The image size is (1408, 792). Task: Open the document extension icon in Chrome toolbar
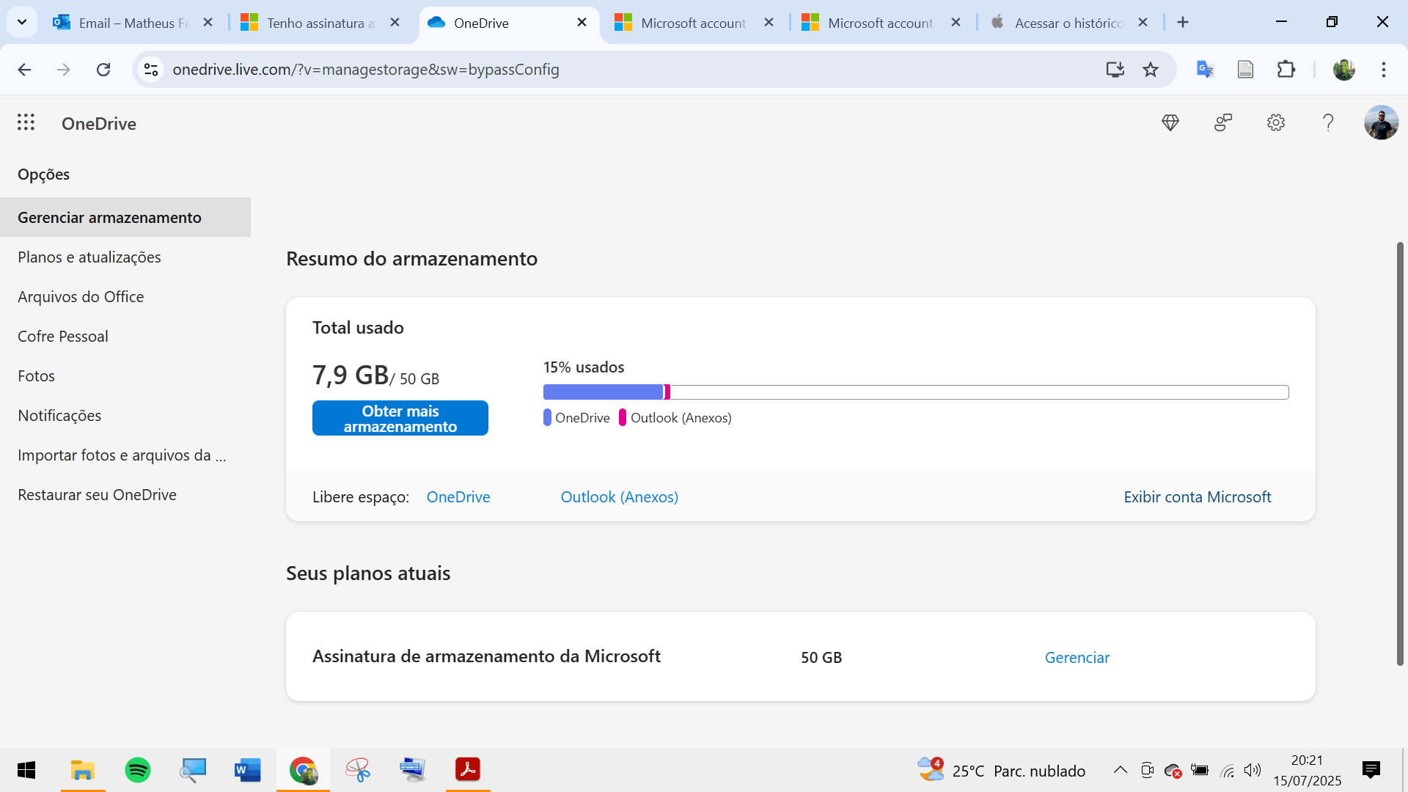pyautogui.click(x=1245, y=70)
